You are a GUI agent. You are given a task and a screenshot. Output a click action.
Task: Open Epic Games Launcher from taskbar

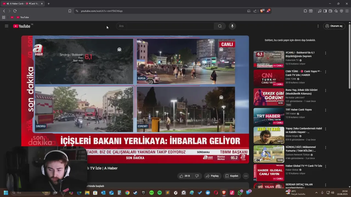point(143,193)
